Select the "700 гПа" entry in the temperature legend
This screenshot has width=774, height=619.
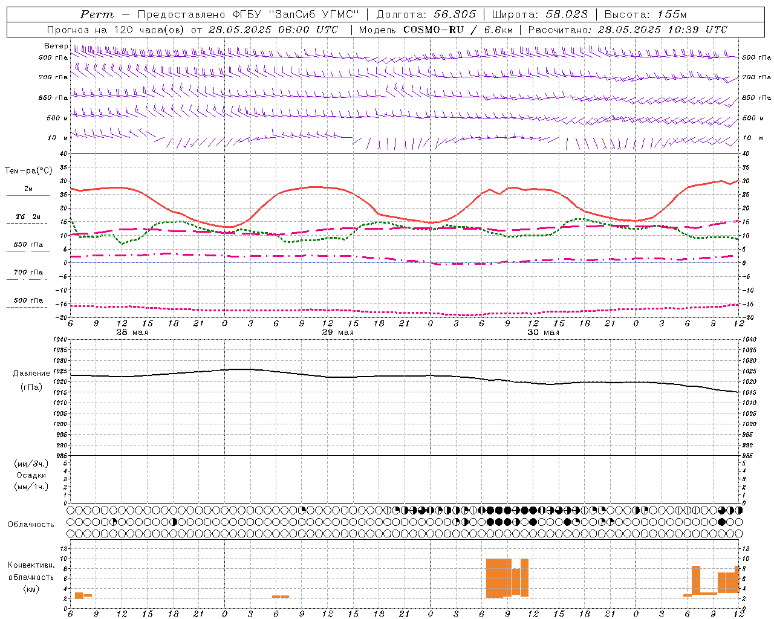coord(28,273)
